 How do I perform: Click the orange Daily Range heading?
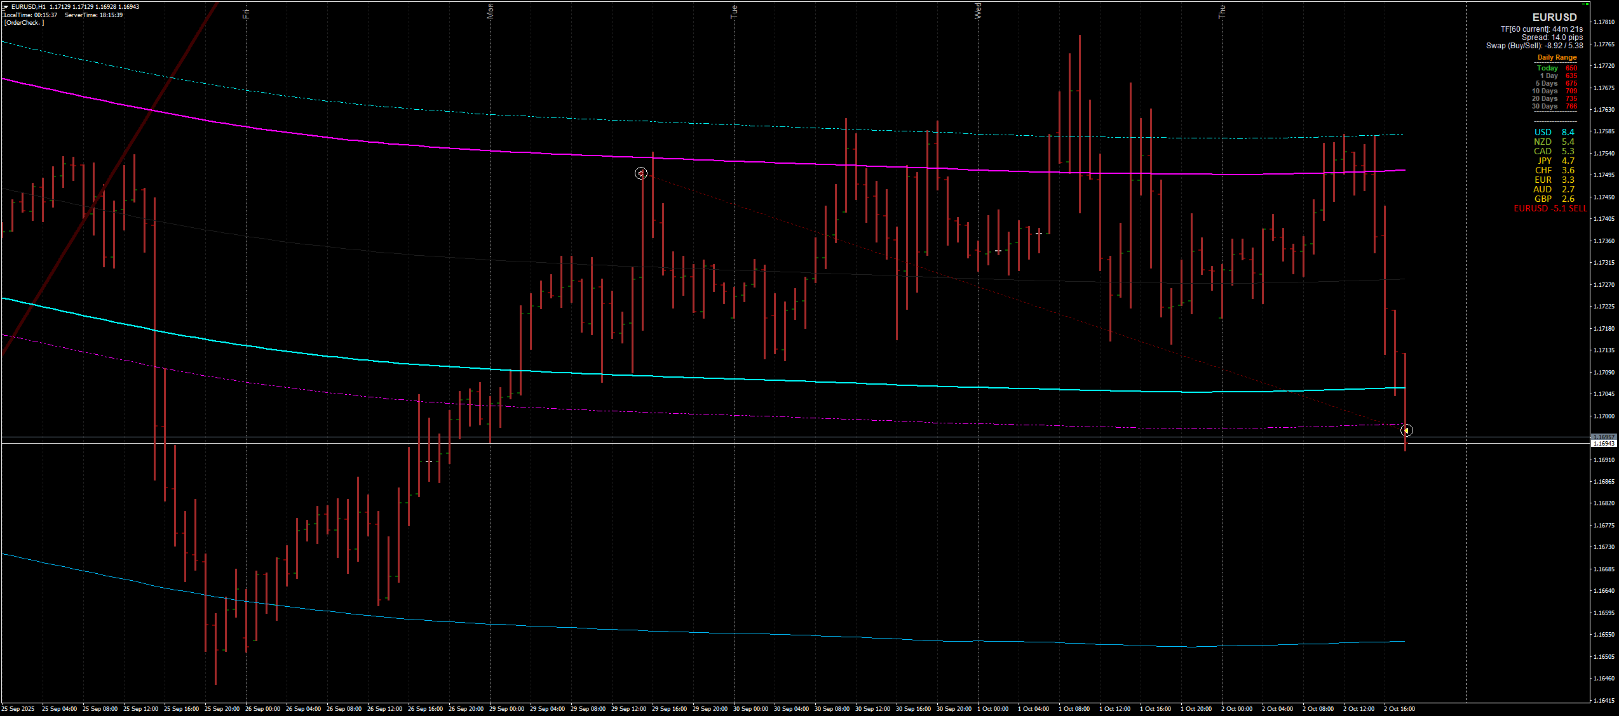pos(1557,58)
